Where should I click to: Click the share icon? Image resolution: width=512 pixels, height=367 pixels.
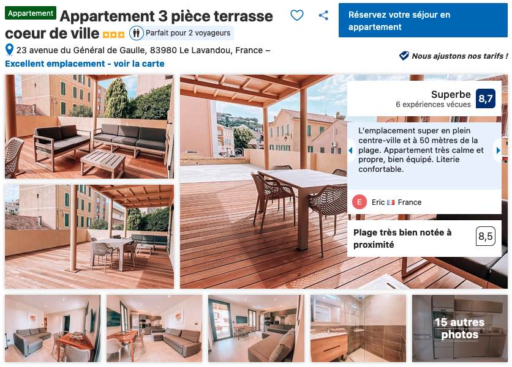323,15
